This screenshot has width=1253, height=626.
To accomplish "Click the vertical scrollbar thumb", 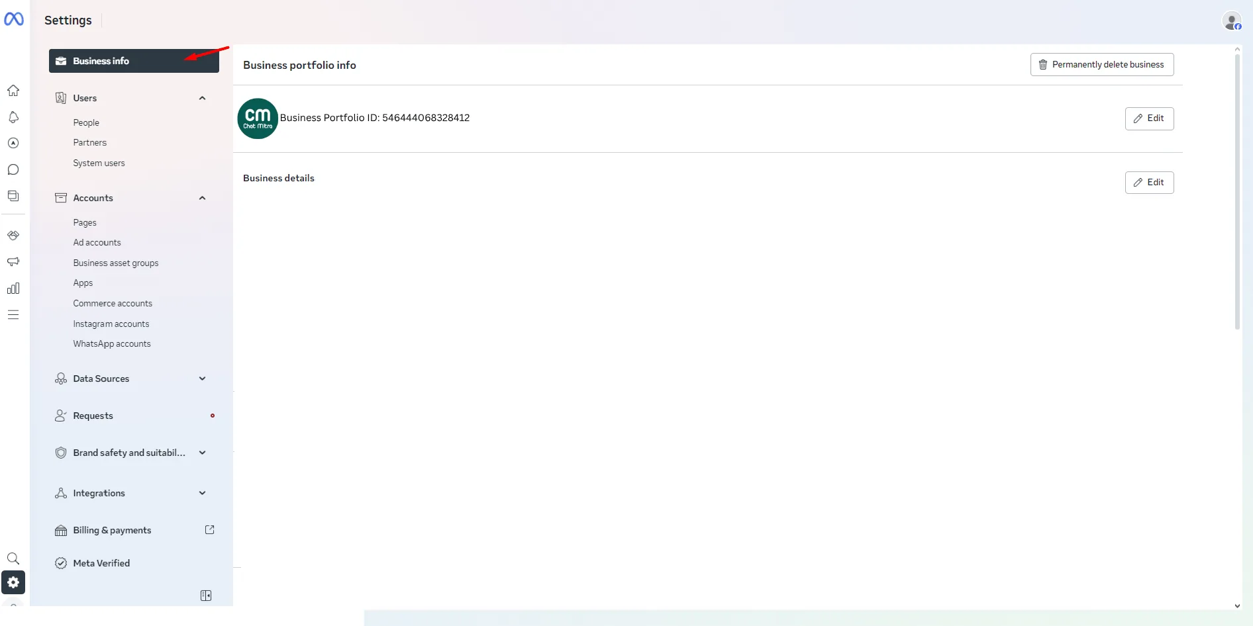I will point(1237,192).
